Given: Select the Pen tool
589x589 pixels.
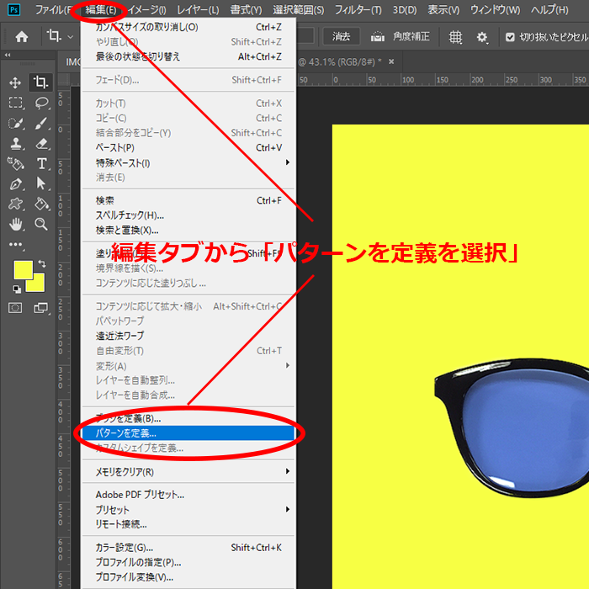Looking at the screenshot, I should tap(15, 183).
